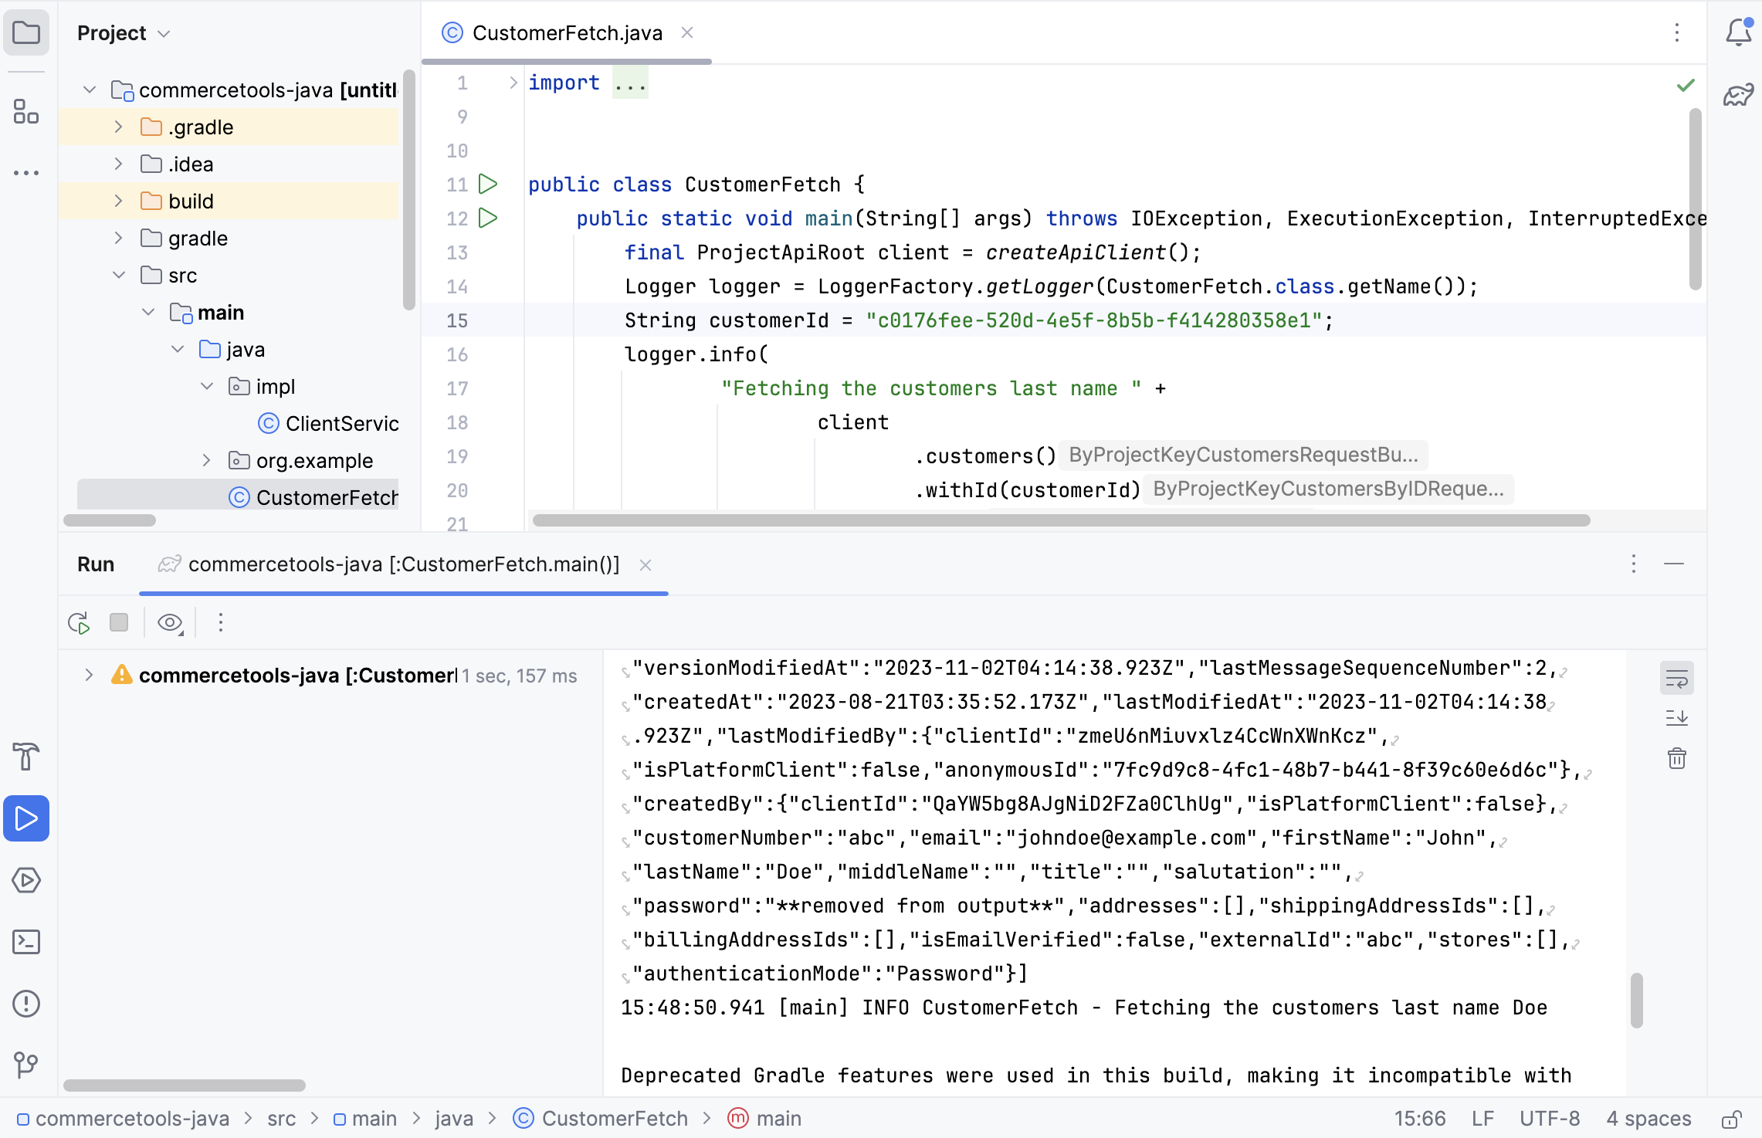The image size is (1762, 1138).
Task: Open the Structure tool window icon
Action: 26,112
